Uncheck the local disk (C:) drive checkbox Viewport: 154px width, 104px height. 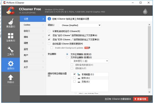[74, 74]
